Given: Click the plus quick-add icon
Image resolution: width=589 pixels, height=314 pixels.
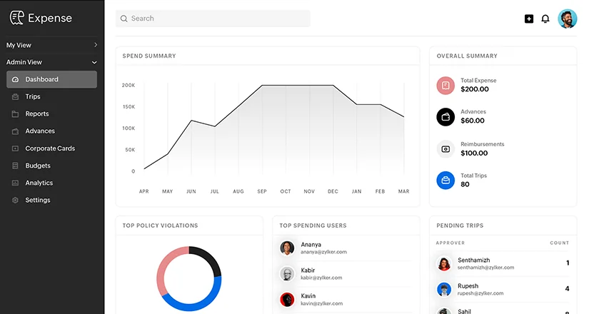Looking at the screenshot, I should tap(529, 19).
